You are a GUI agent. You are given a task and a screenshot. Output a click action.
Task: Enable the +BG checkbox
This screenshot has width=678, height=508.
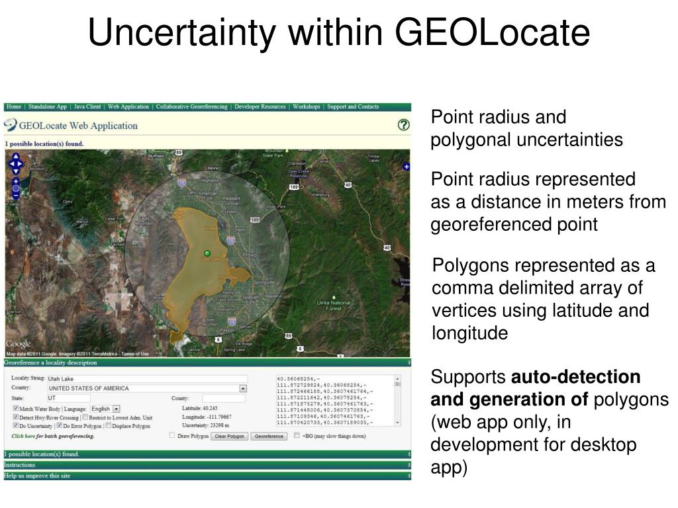pos(297,435)
